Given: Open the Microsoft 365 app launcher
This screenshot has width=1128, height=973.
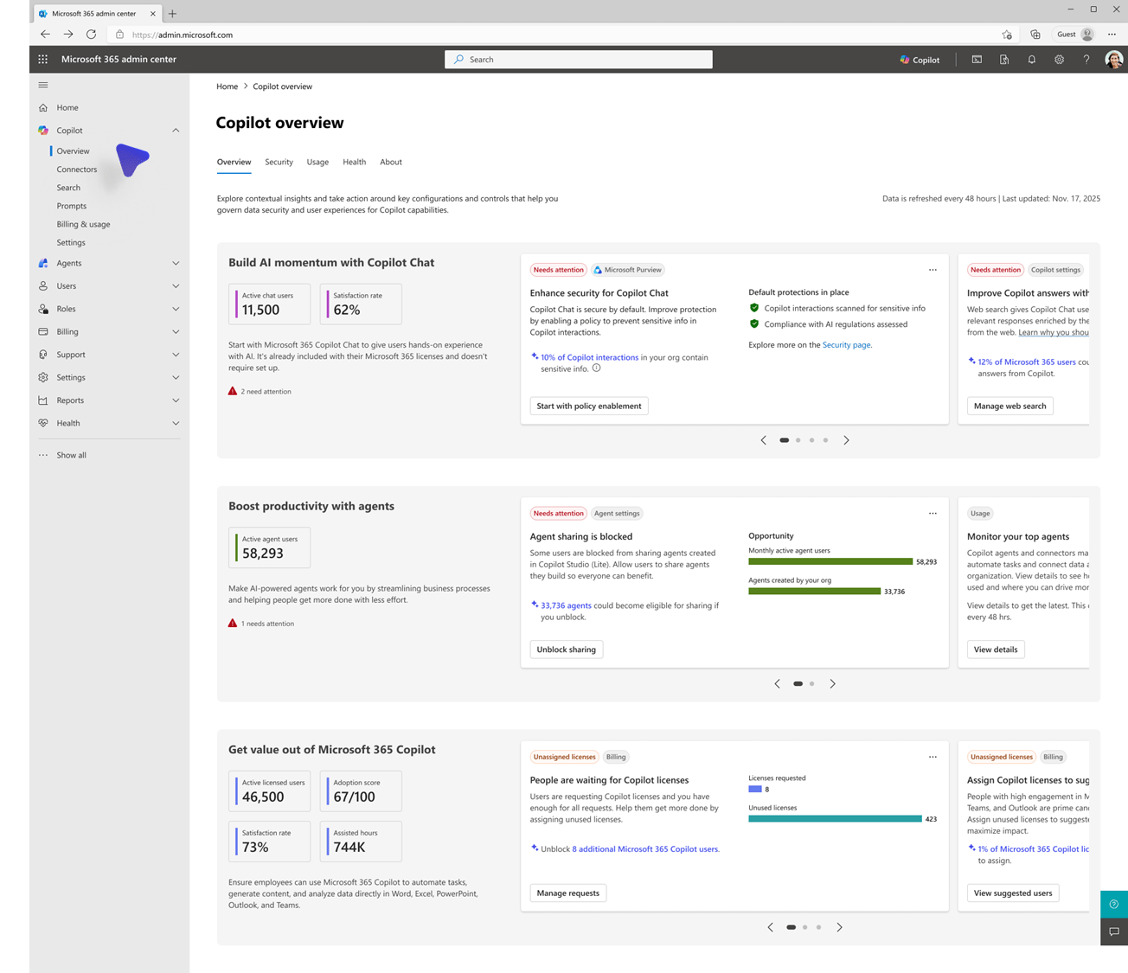Looking at the screenshot, I should click(x=42, y=59).
